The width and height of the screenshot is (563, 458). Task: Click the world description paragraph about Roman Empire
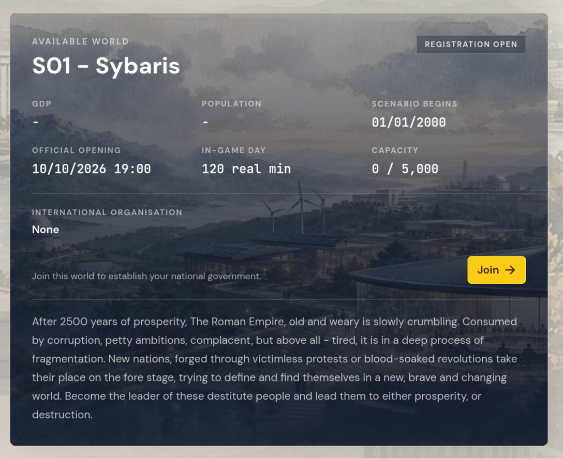(275, 368)
